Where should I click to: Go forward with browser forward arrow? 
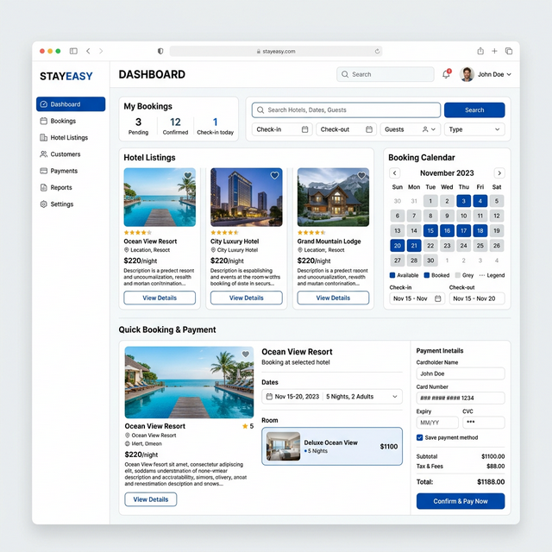[x=101, y=51]
